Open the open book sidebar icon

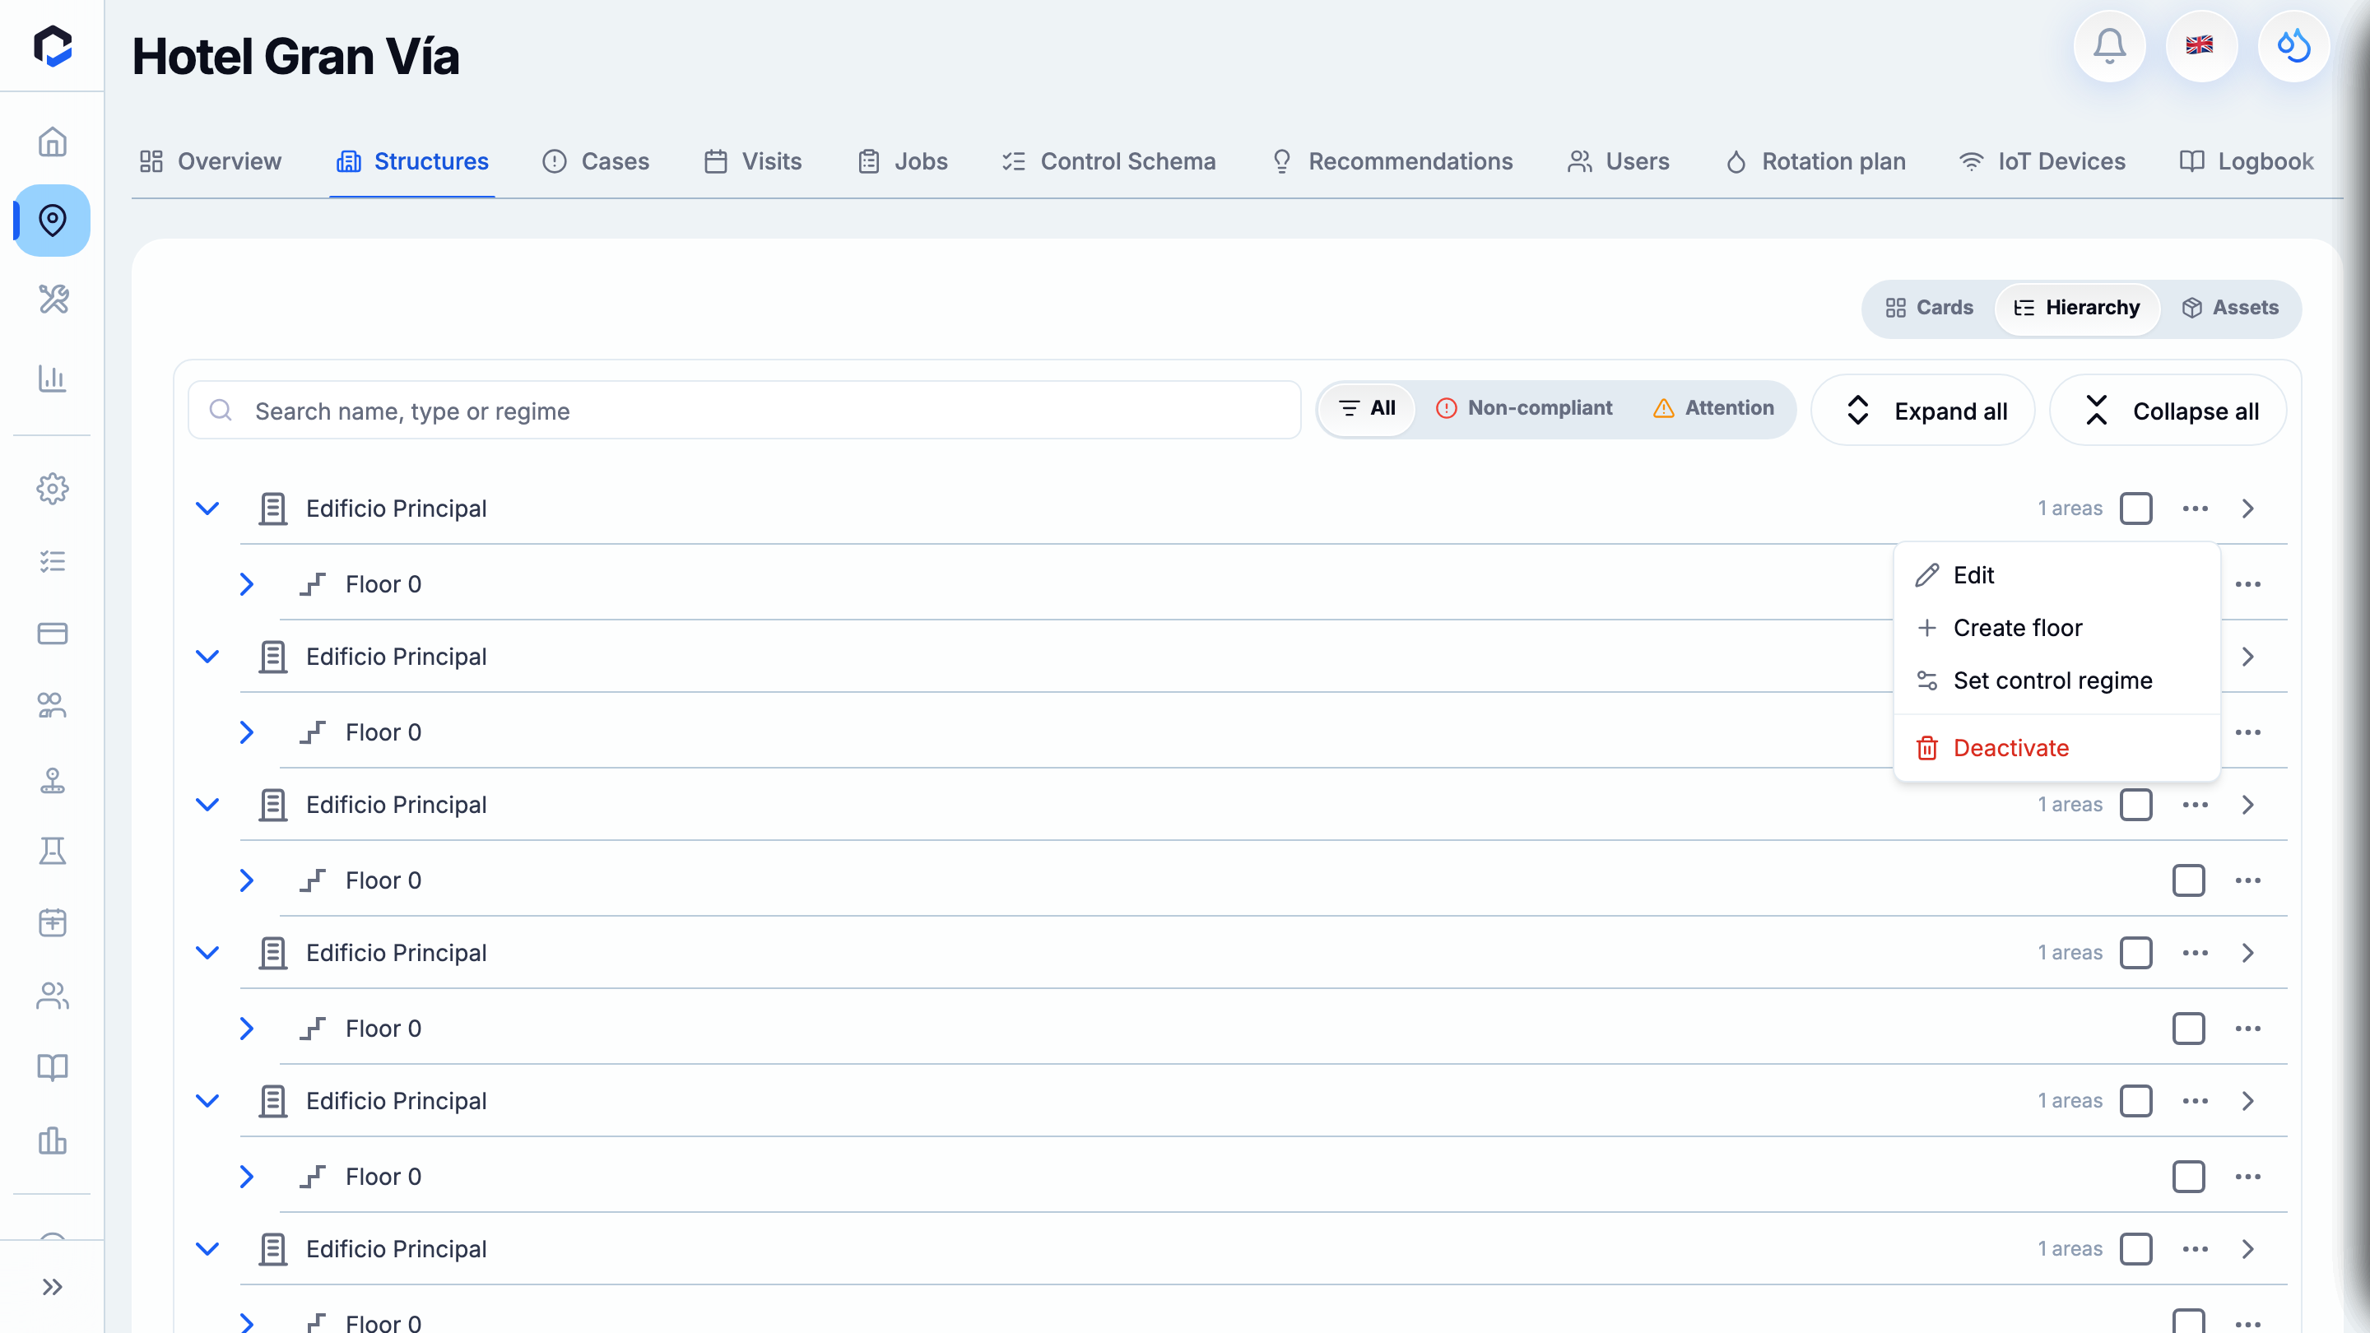click(53, 1067)
